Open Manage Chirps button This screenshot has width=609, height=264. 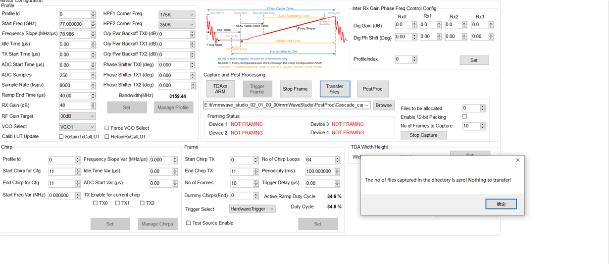[157, 224]
